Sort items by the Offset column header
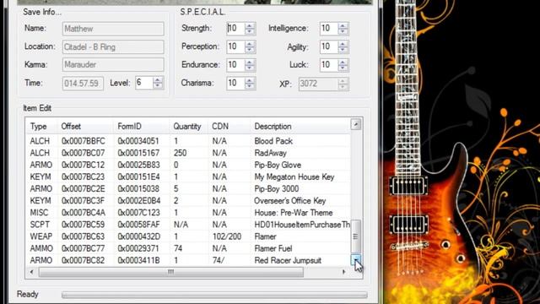Image resolution: width=540 pixels, height=304 pixels. coord(85,127)
